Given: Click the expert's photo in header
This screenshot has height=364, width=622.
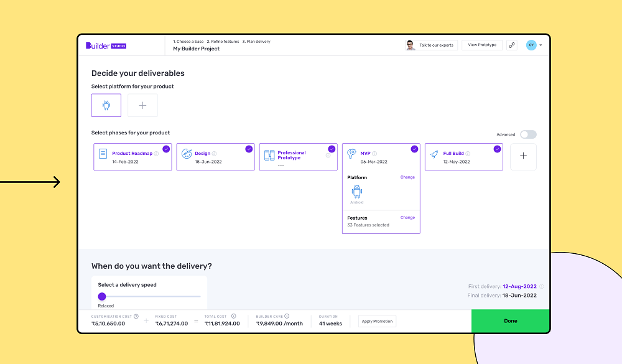Looking at the screenshot, I should (410, 45).
